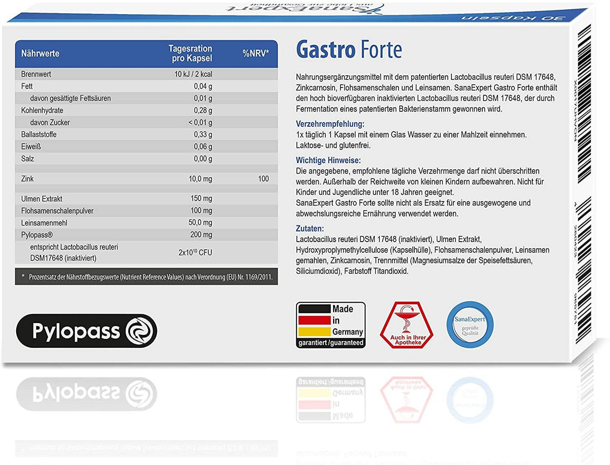Click the '10 kJ / 2 kcal' value
The width and height of the screenshot is (610, 465).
[x=193, y=74]
